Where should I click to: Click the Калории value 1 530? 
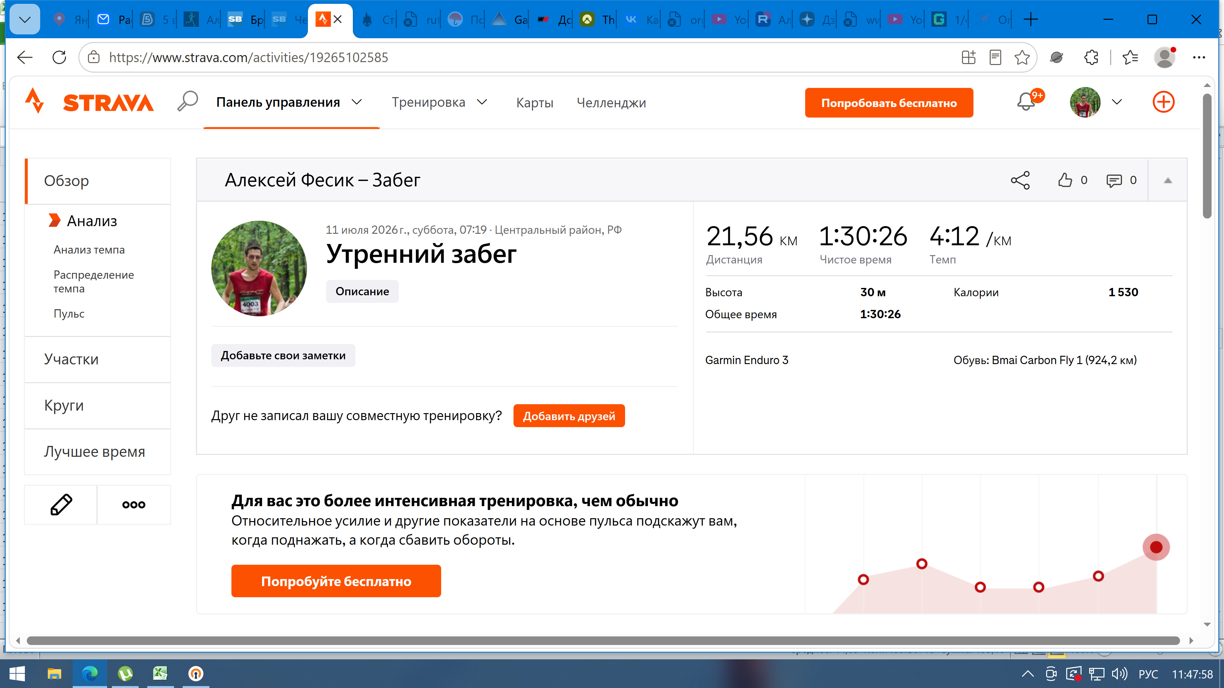tap(1123, 292)
